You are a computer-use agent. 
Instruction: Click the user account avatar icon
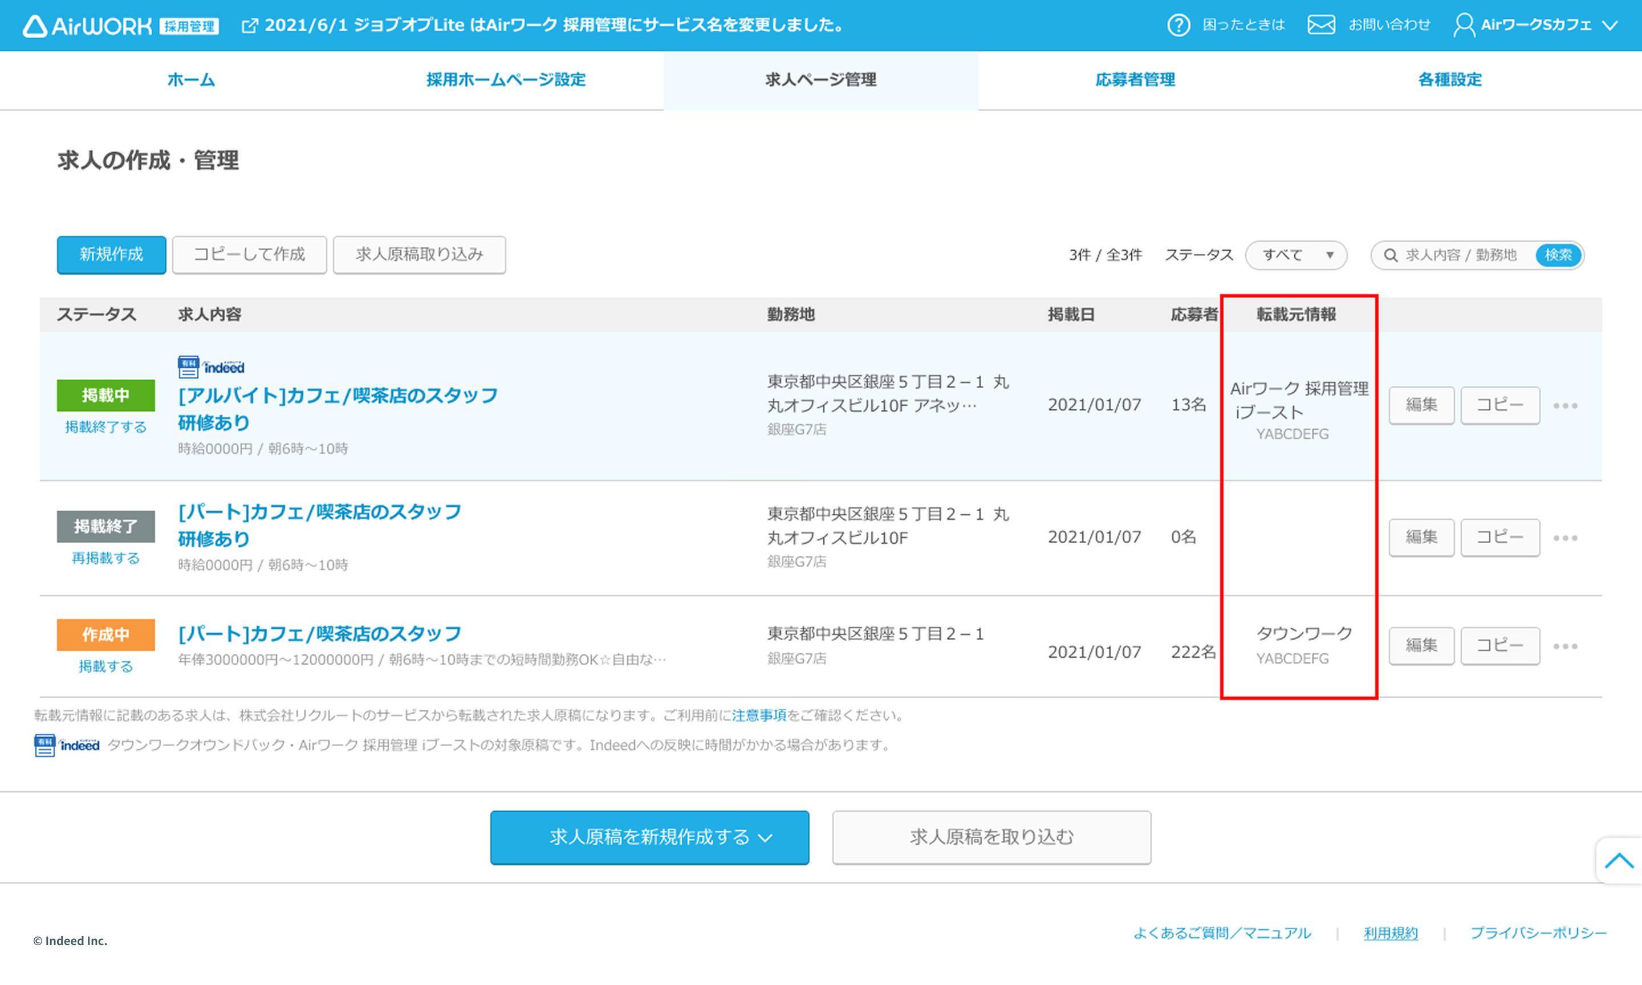[x=1464, y=25]
